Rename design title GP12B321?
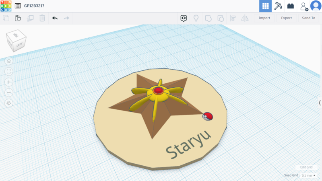 pyautogui.click(x=34, y=6)
